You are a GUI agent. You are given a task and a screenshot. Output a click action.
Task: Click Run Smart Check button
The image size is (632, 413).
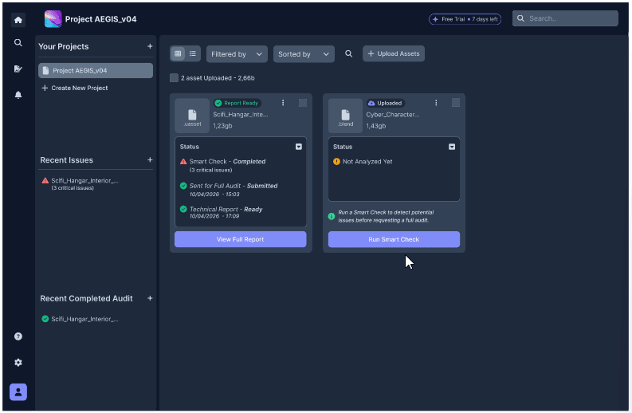point(394,239)
